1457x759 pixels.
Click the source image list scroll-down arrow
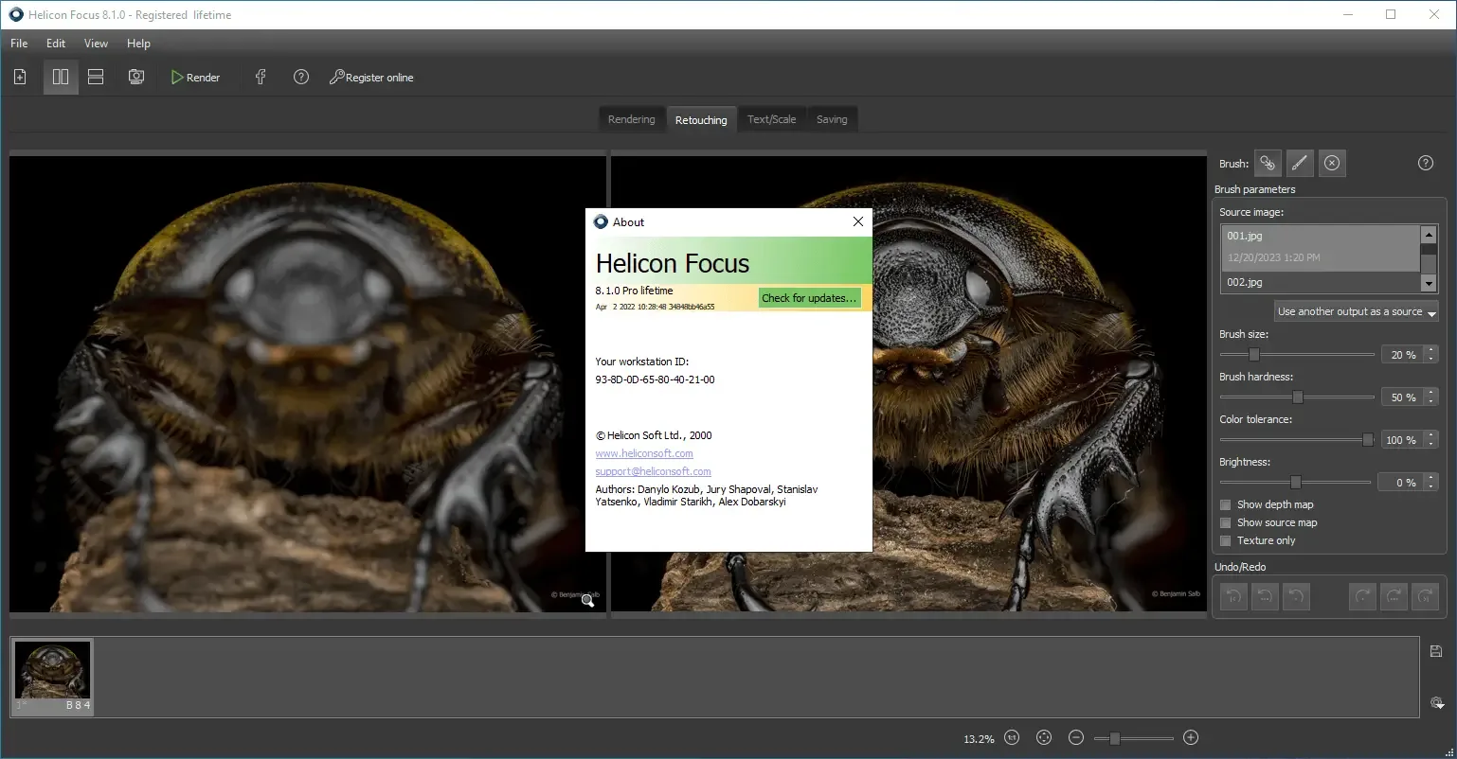(x=1429, y=283)
